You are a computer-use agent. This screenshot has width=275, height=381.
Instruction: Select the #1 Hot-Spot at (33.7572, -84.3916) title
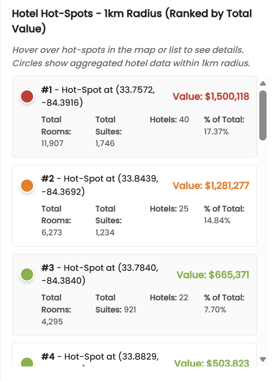coord(98,96)
